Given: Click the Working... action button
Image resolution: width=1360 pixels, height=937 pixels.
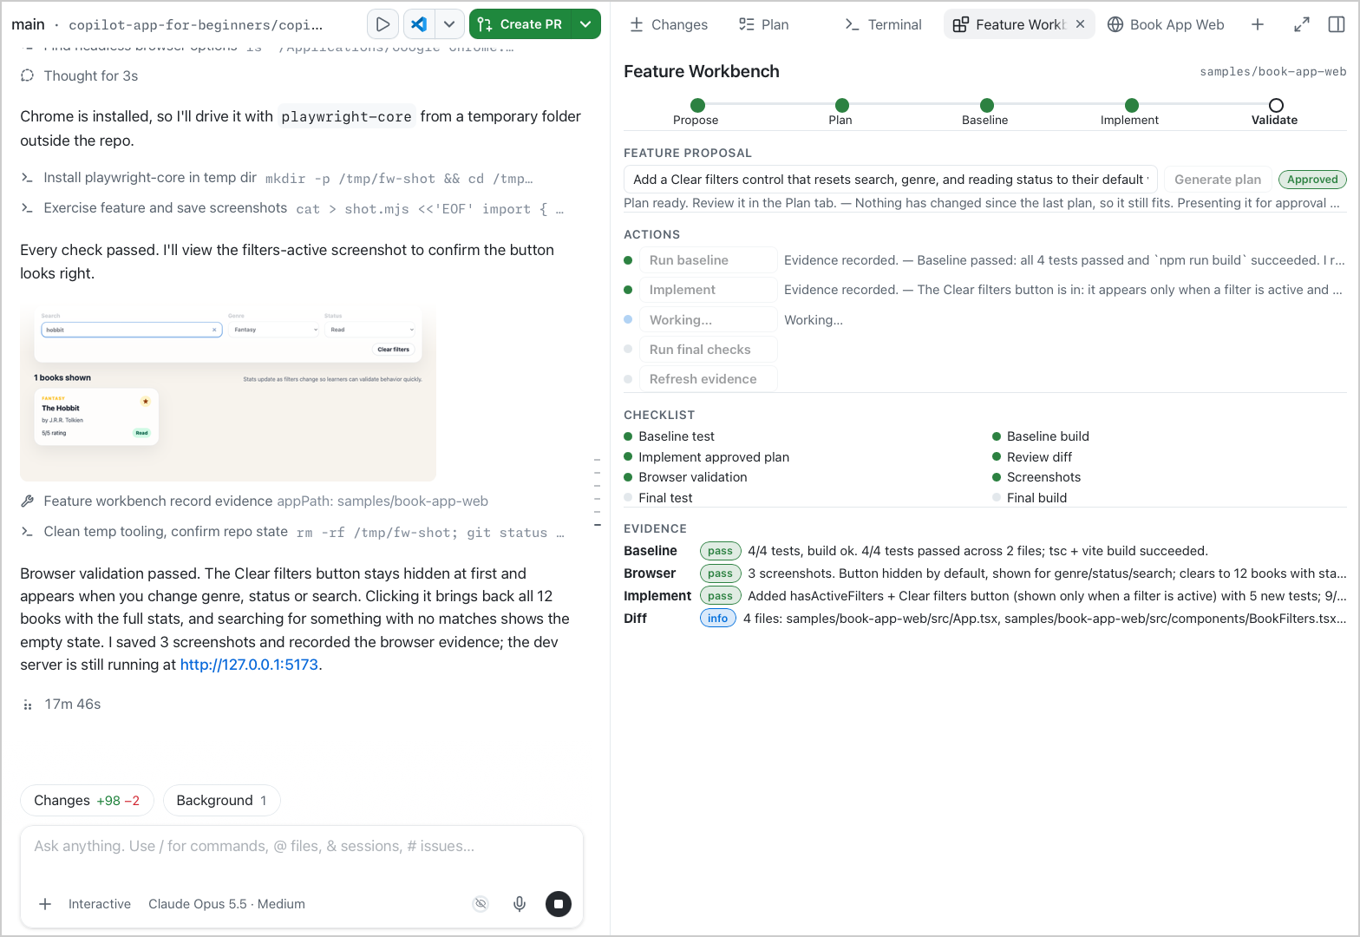Looking at the screenshot, I should [709, 320].
